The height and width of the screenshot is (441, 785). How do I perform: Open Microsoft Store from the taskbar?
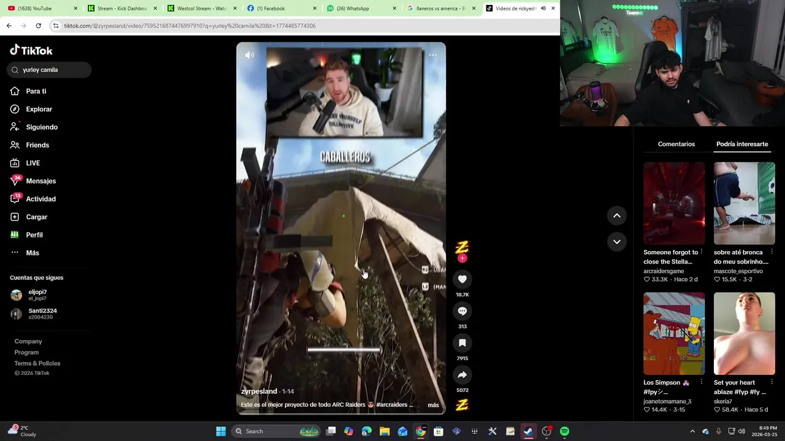(438, 431)
